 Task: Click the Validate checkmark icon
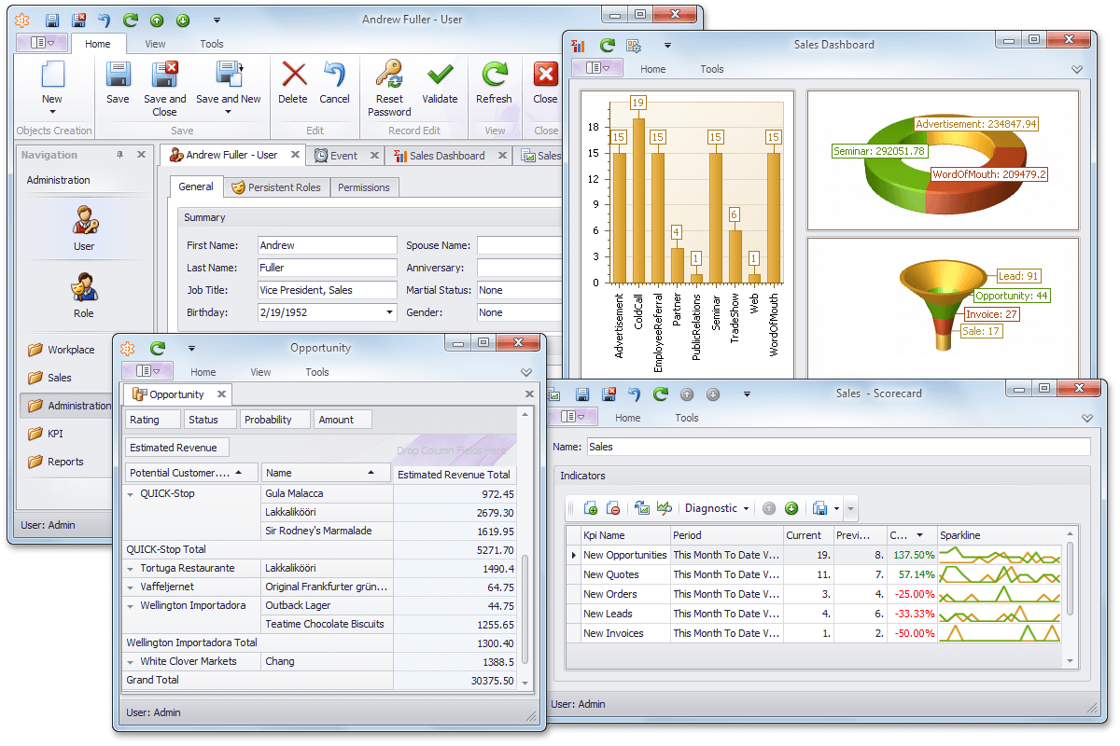click(x=440, y=76)
